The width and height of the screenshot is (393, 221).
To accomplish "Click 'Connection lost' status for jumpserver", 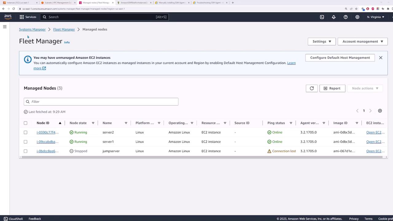I will coord(282,151).
